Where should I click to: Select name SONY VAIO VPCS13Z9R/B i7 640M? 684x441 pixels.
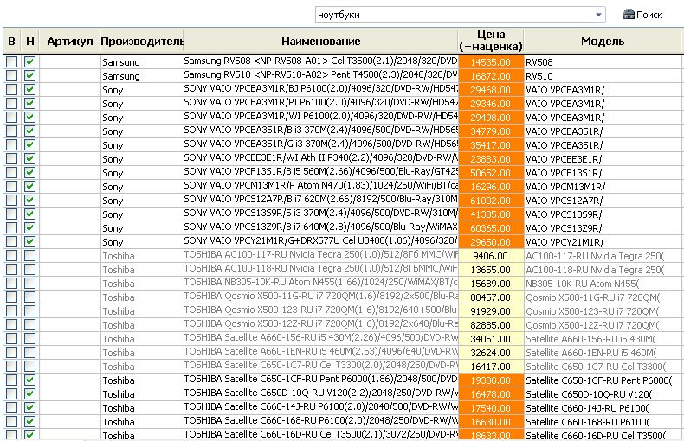click(x=320, y=227)
